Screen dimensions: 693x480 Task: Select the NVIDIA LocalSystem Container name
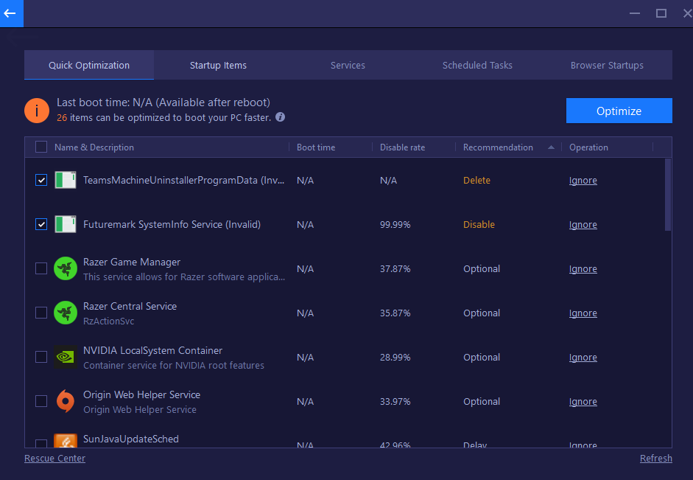152,350
